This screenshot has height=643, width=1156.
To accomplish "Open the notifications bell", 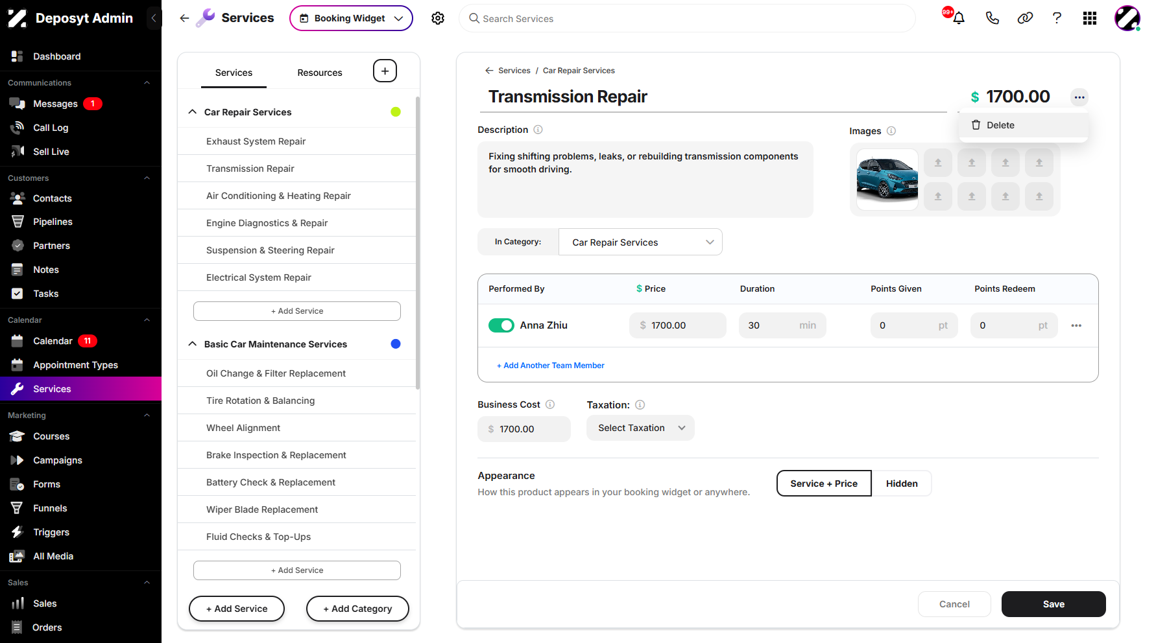I will tap(958, 18).
